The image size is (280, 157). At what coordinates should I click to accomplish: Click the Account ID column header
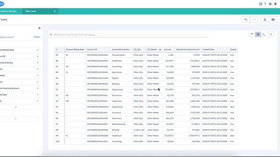point(98,49)
